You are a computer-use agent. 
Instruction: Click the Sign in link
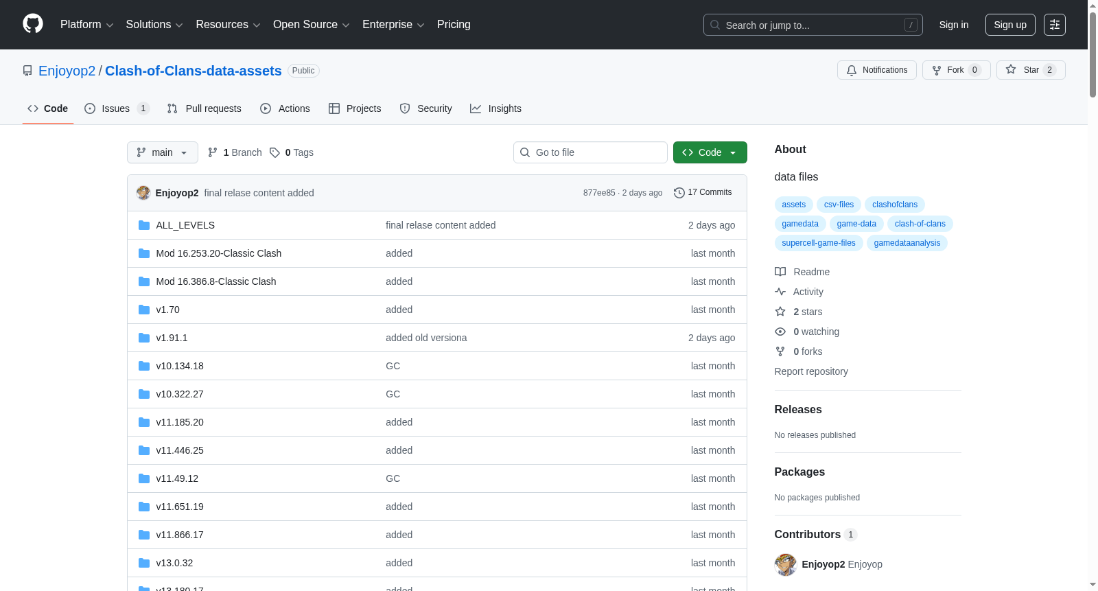click(x=954, y=25)
